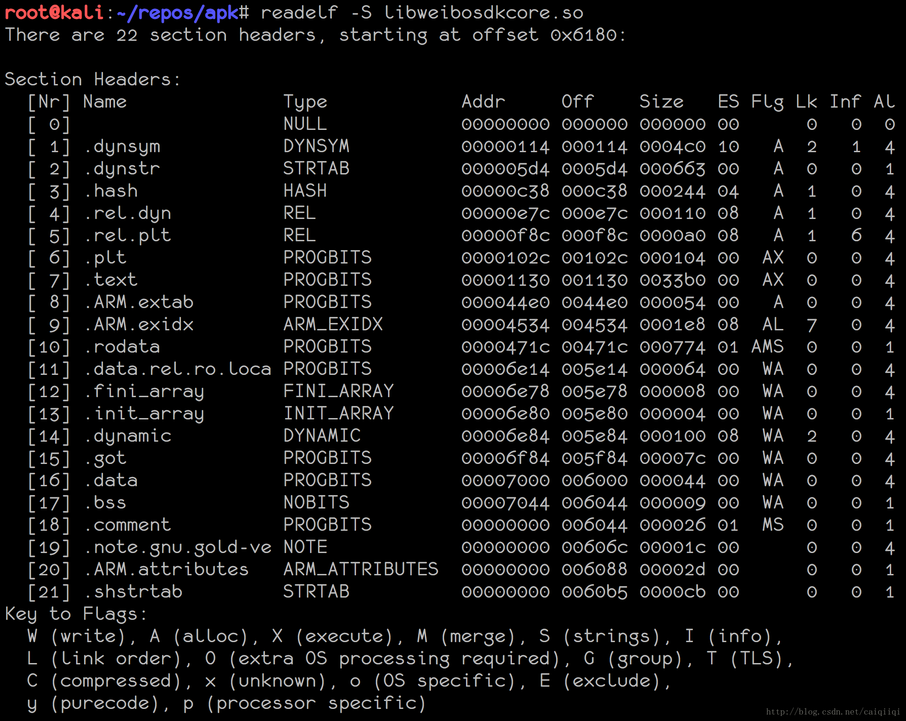906x721 pixels.
Task: Click the .ARM.attributes section name
Action: coord(167,569)
